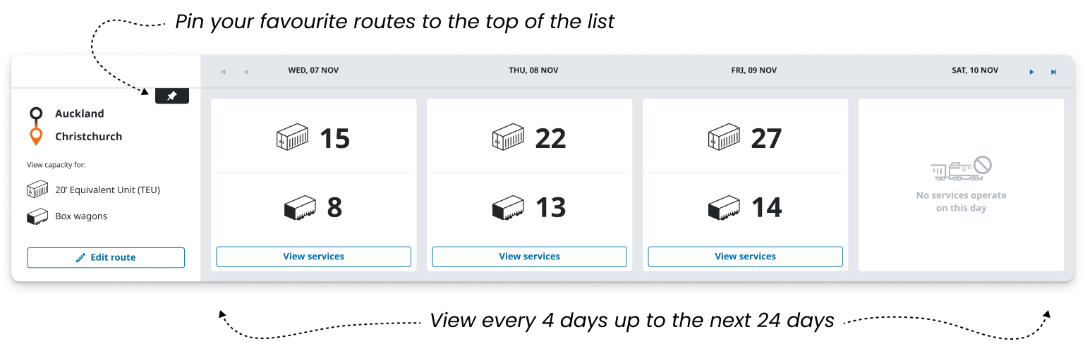The width and height of the screenshot is (1085, 351).
Task: View services for Friday 09 Nov
Action: 745,257
